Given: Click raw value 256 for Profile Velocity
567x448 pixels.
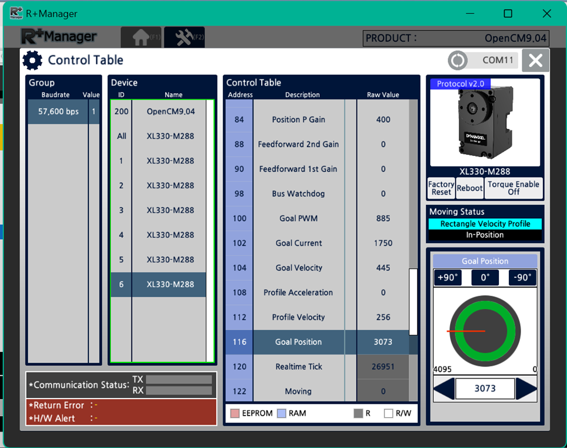Looking at the screenshot, I should [x=383, y=317].
